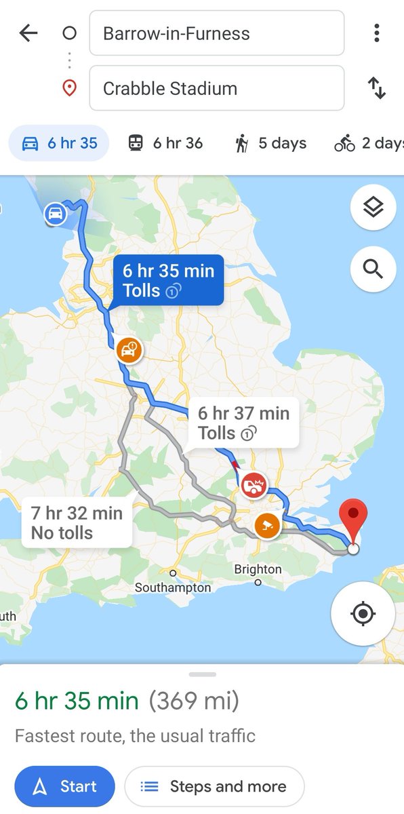Swap origin and destination with the arrows icon
This screenshot has height=814, width=404.
tap(376, 88)
